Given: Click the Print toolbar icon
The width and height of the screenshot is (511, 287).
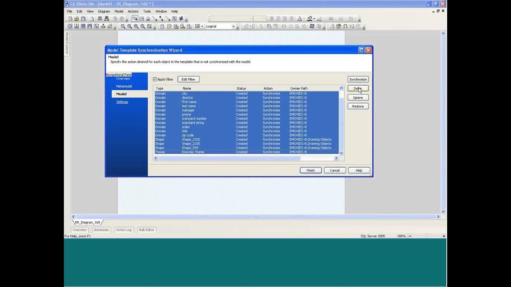Looking at the screenshot, I should [x=92, y=19].
